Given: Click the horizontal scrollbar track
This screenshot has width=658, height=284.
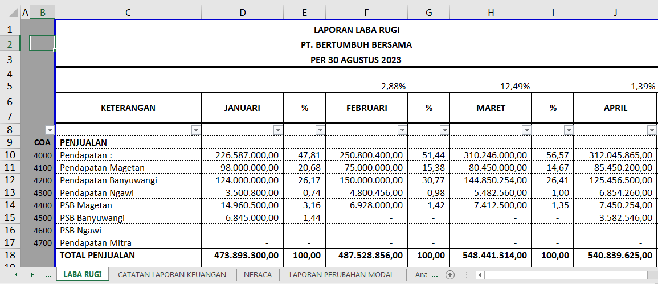Looking at the screenshot, I should coord(566,275).
